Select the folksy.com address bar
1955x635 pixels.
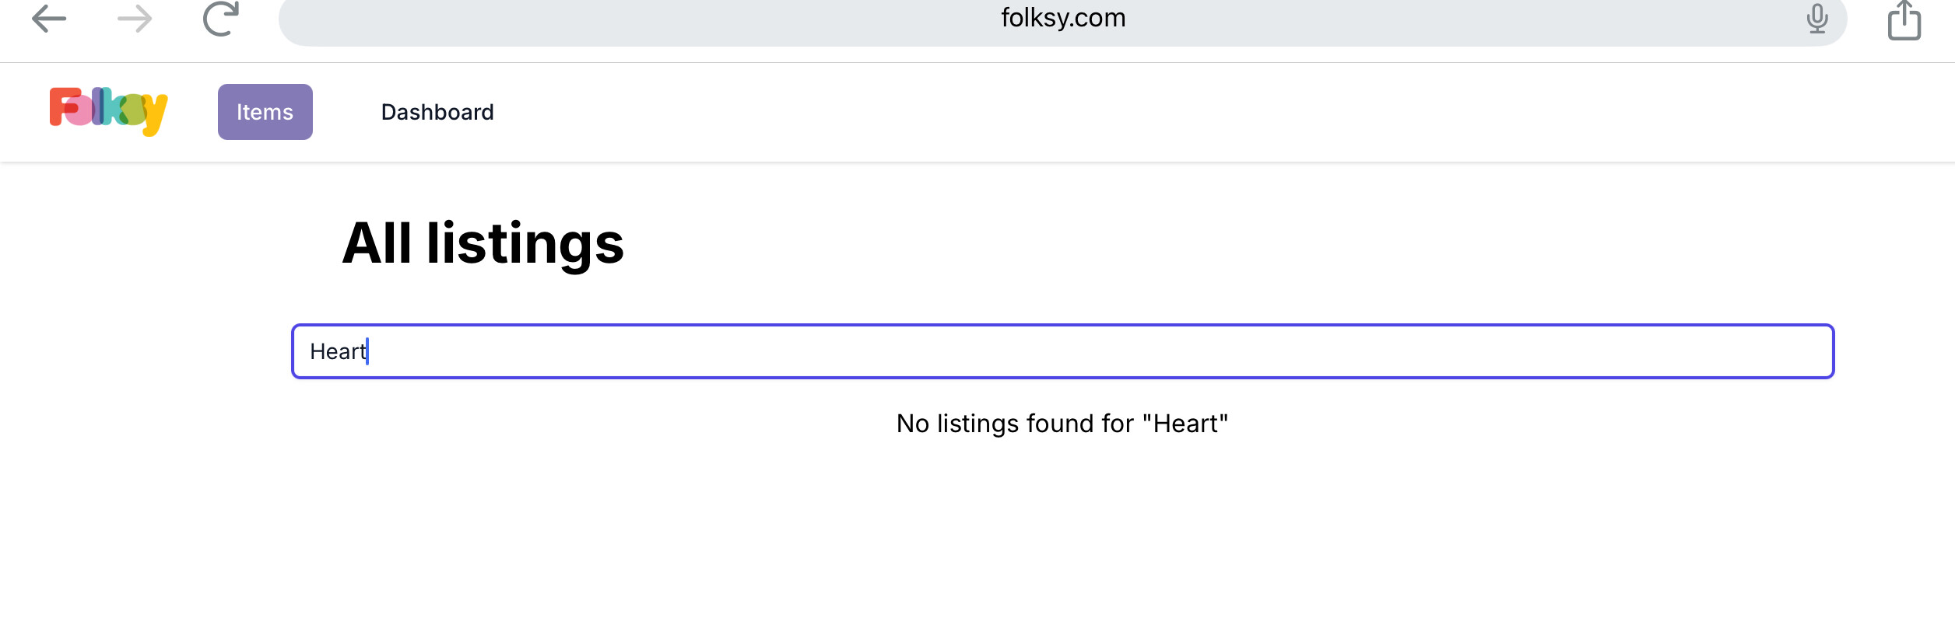tap(1062, 19)
